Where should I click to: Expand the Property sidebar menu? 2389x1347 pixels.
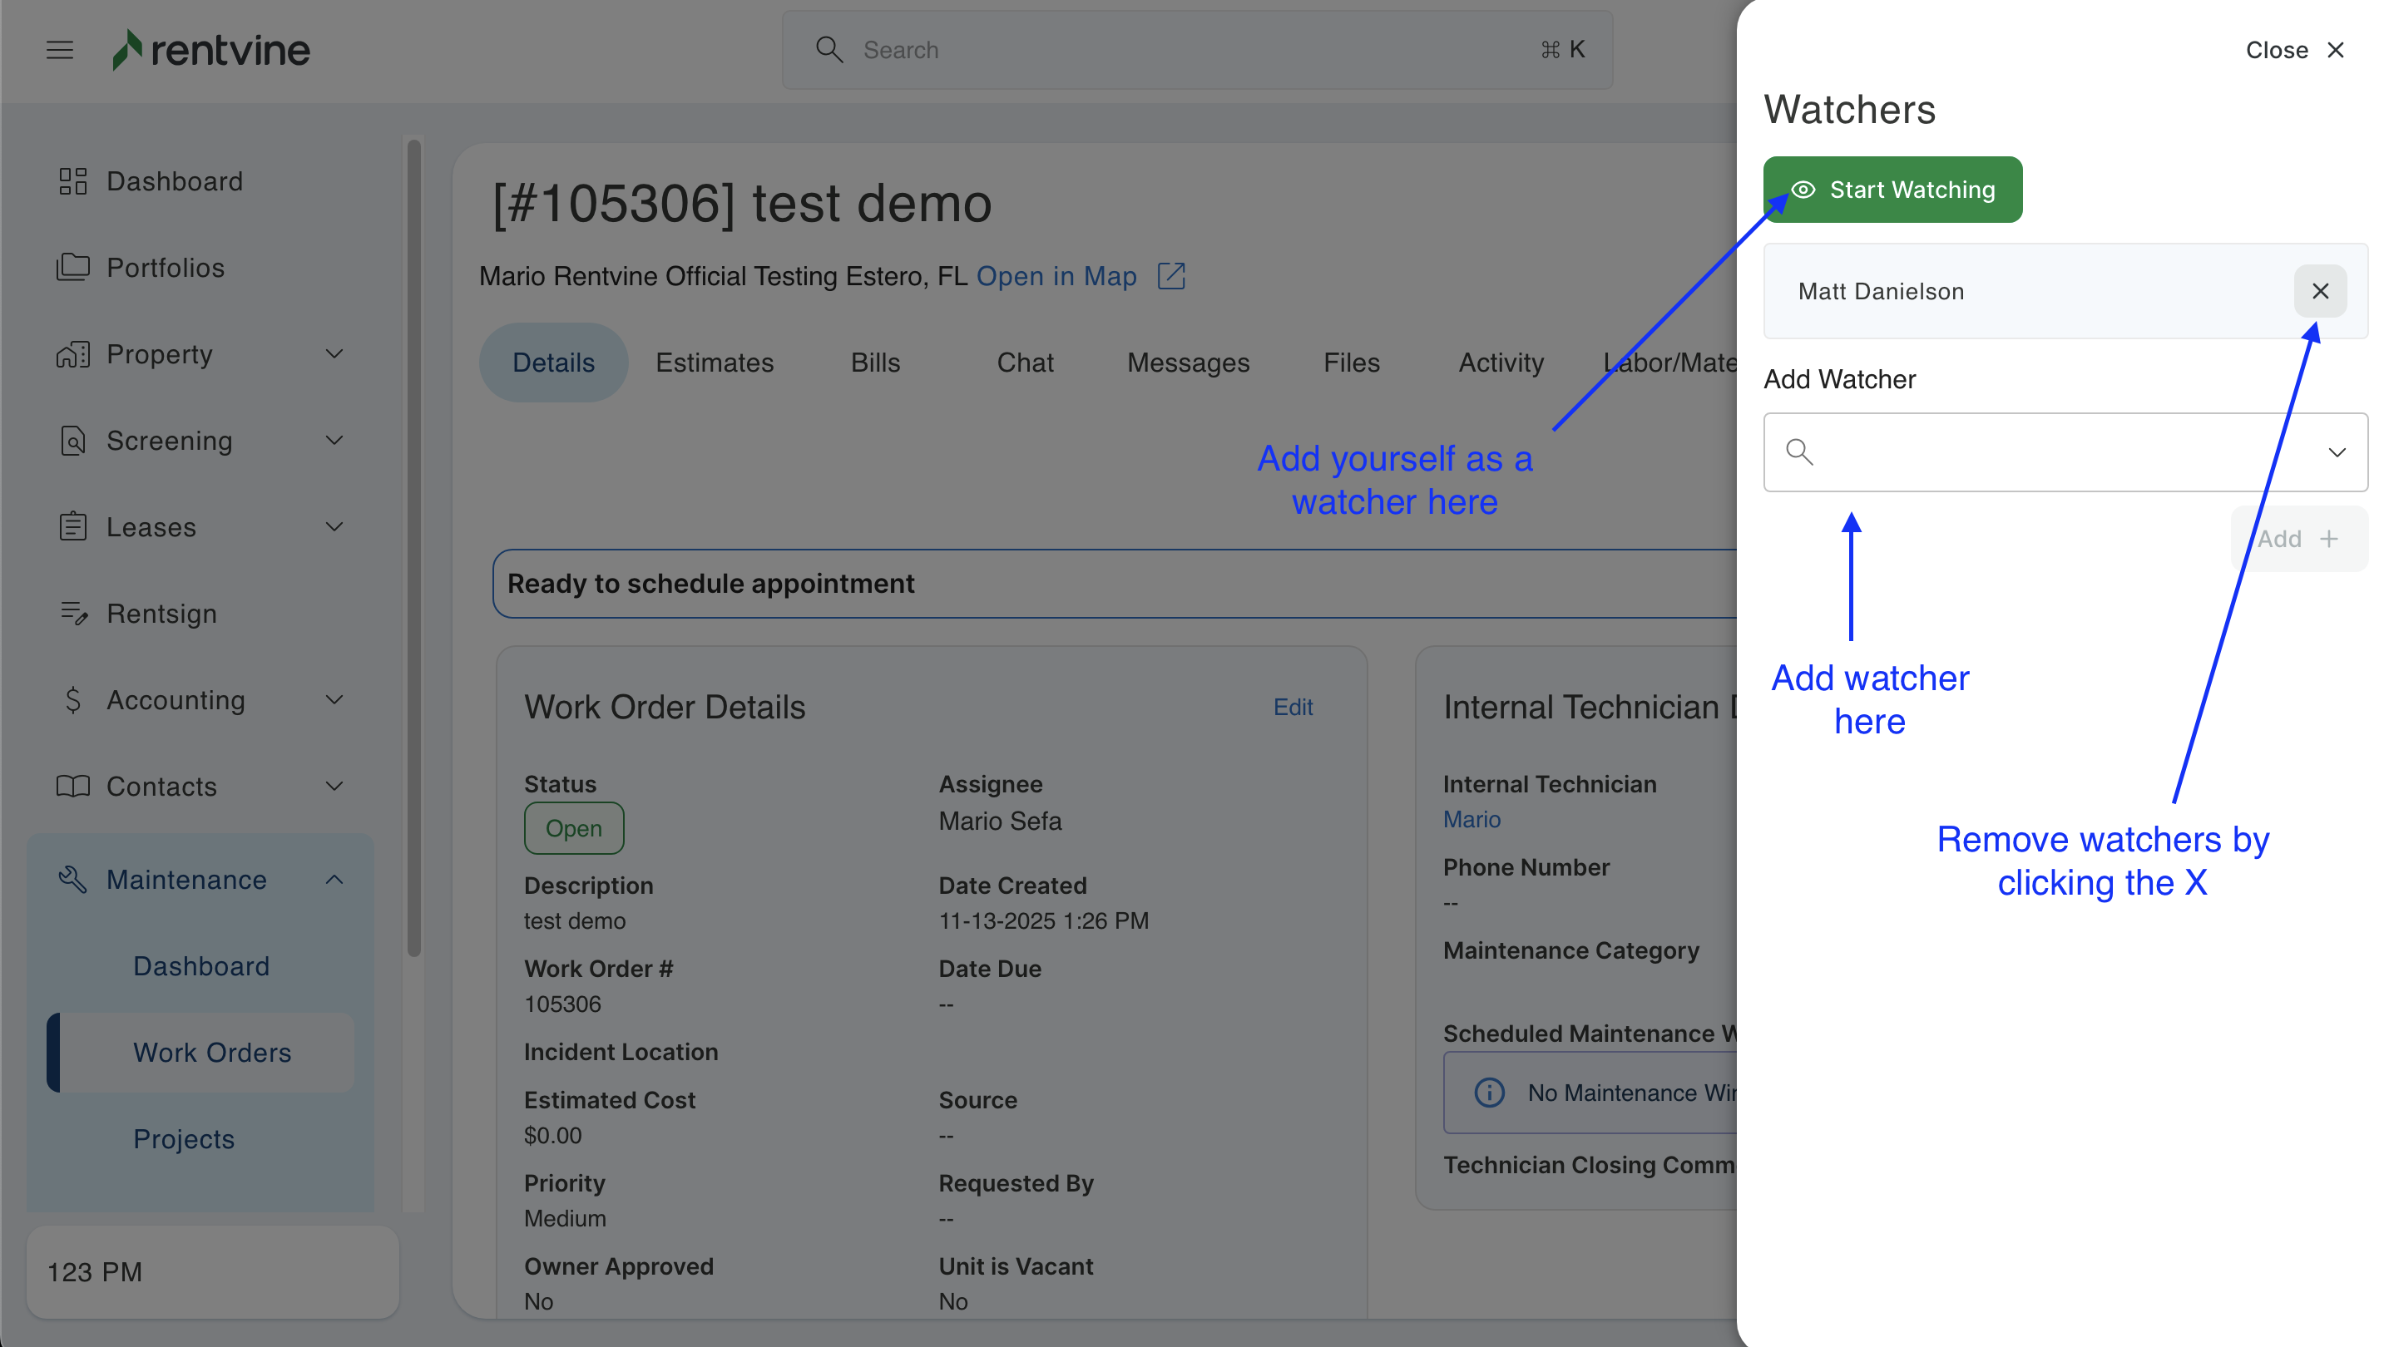pos(334,353)
